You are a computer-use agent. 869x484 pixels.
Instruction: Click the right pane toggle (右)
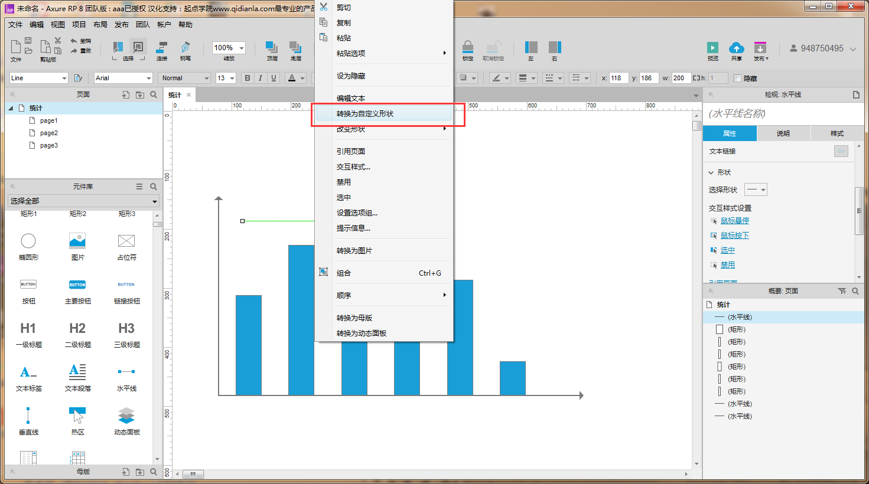pos(555,47)
